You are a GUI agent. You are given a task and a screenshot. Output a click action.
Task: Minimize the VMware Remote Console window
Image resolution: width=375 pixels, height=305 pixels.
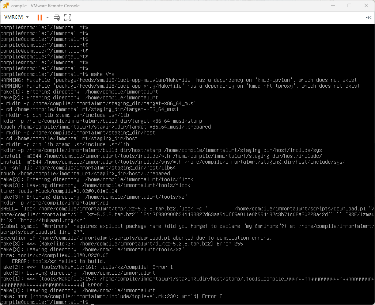pyautogui.click(x=333, y=5)
